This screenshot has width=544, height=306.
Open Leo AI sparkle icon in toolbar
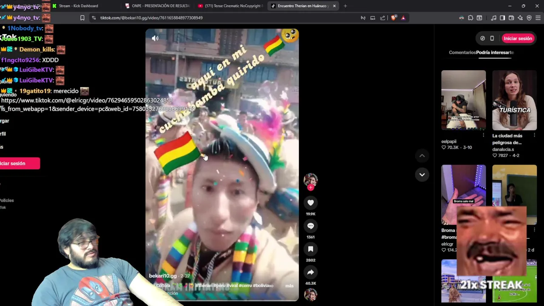[x=520, y=18]
